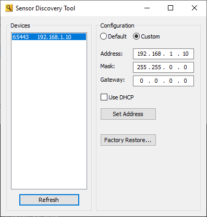Click last octet of Mask field

185,67
